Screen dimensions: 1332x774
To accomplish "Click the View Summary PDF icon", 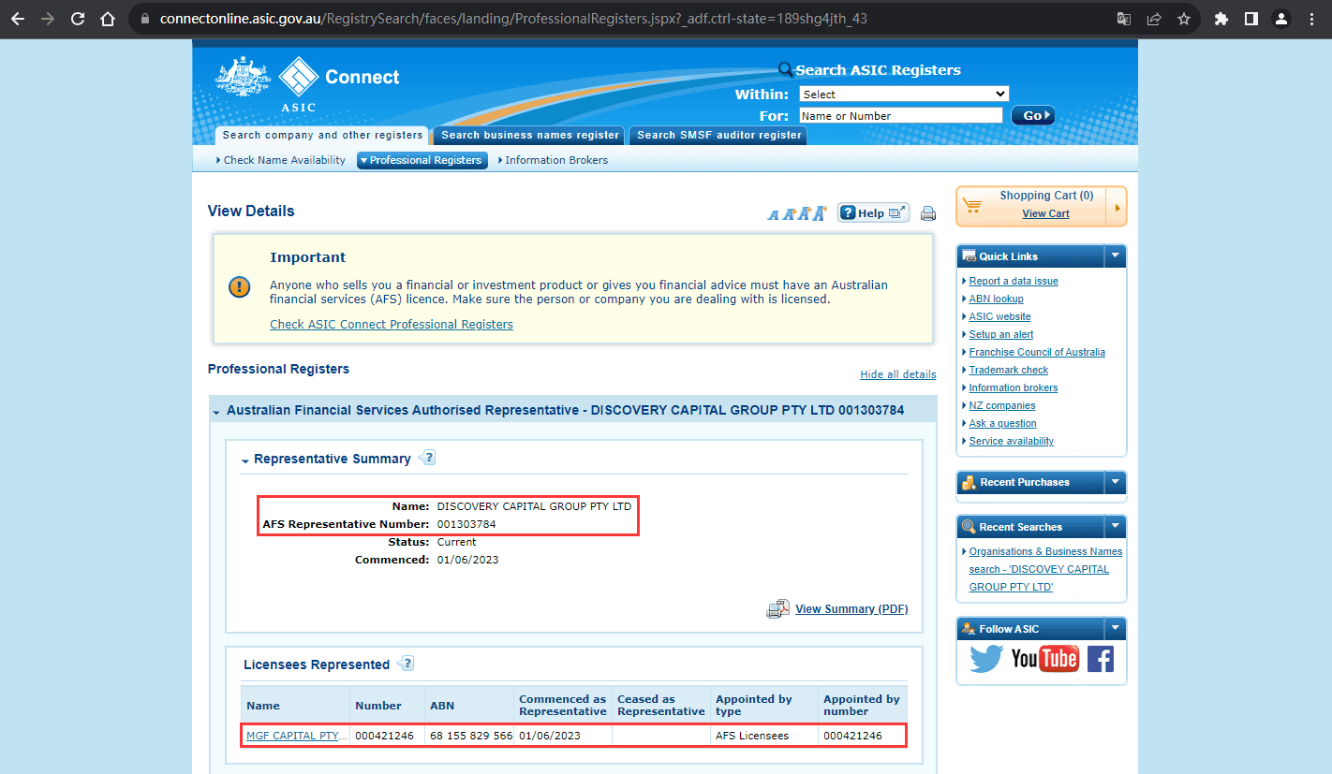I will tap(778, 609).
